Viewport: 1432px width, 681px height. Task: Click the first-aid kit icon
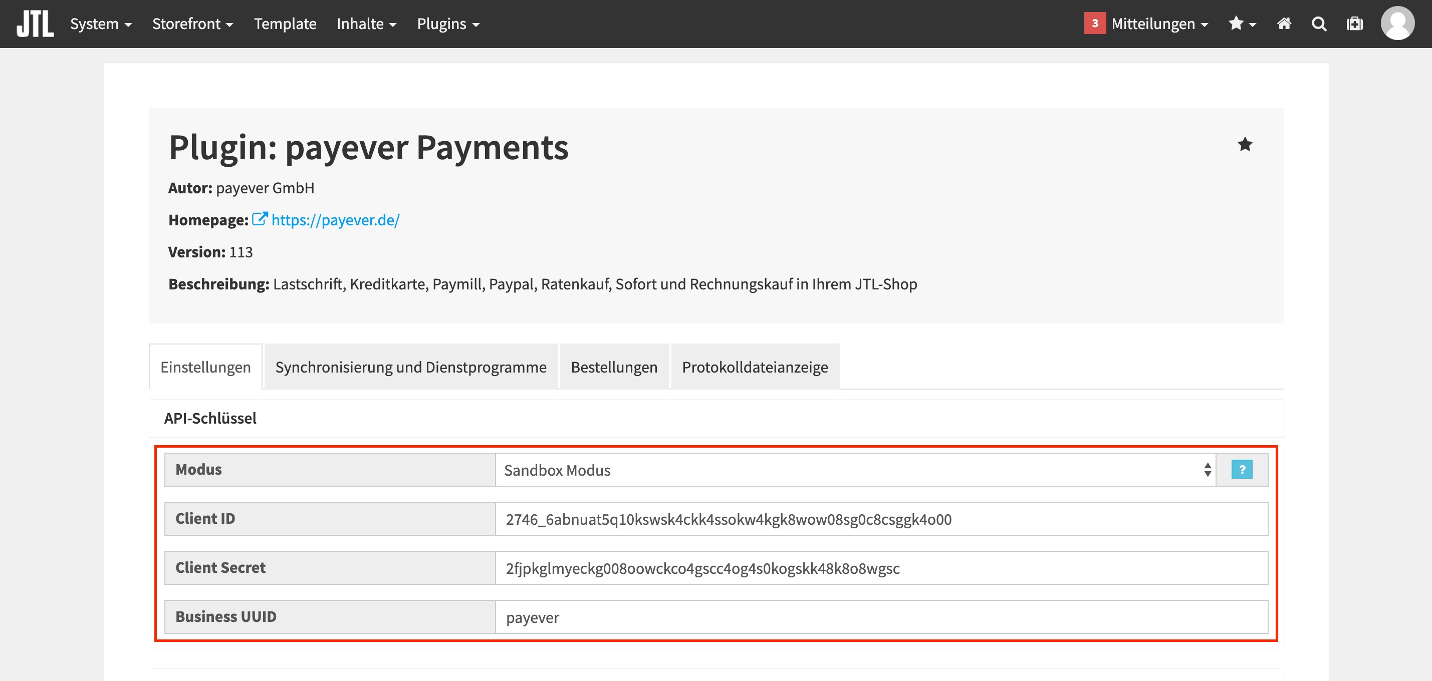[x=1355, y=24]
